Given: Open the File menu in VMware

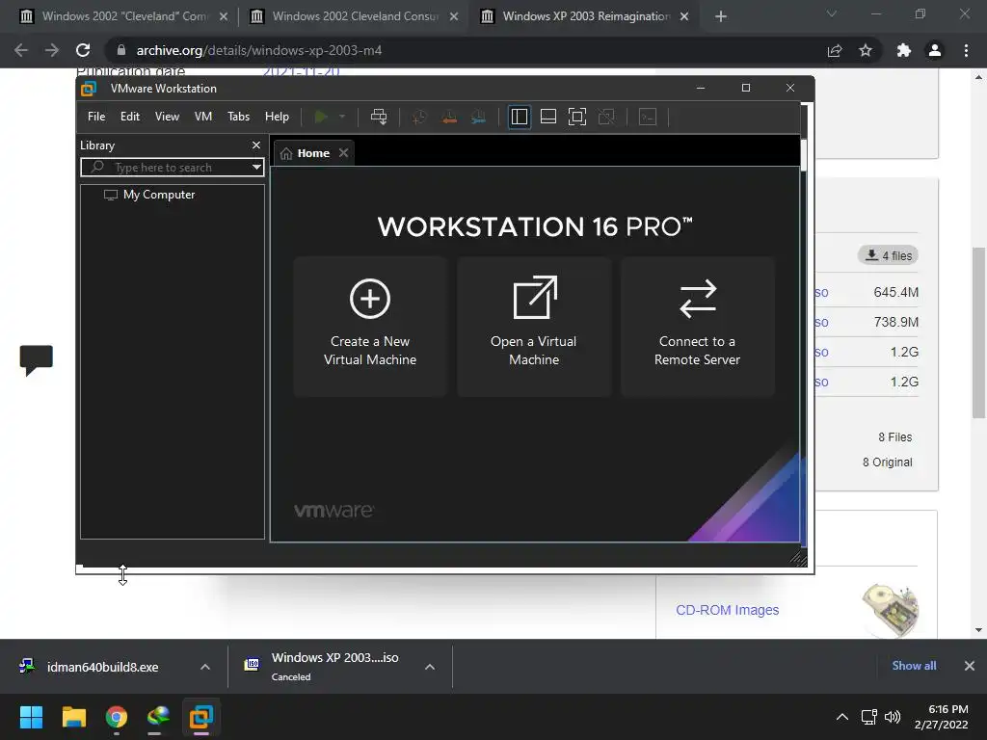Looking at the screenshot, I should click(96, 117).
